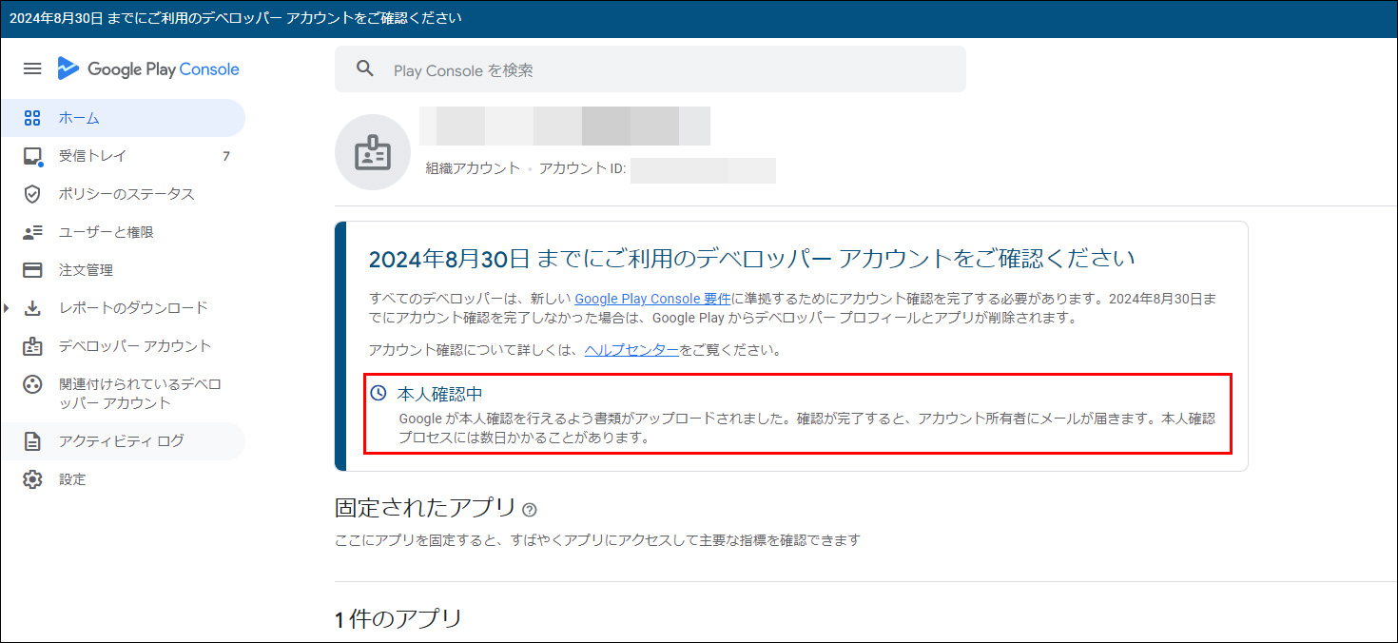
Task: Click the search magnifier icon
Action: pos(364,68)
